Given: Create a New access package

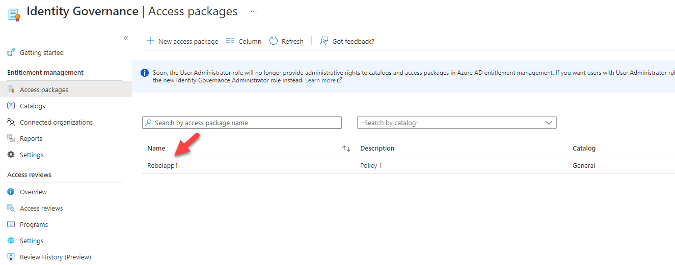Looking at the screenshot, I should (188, 41).
